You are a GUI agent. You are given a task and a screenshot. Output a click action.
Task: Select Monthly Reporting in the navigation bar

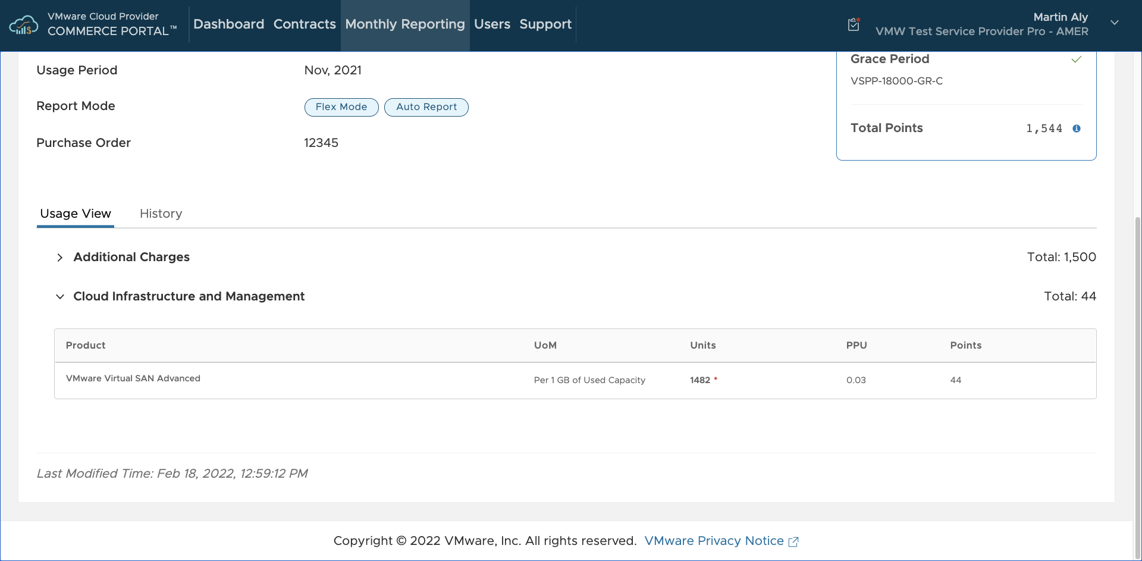[404, 24]
